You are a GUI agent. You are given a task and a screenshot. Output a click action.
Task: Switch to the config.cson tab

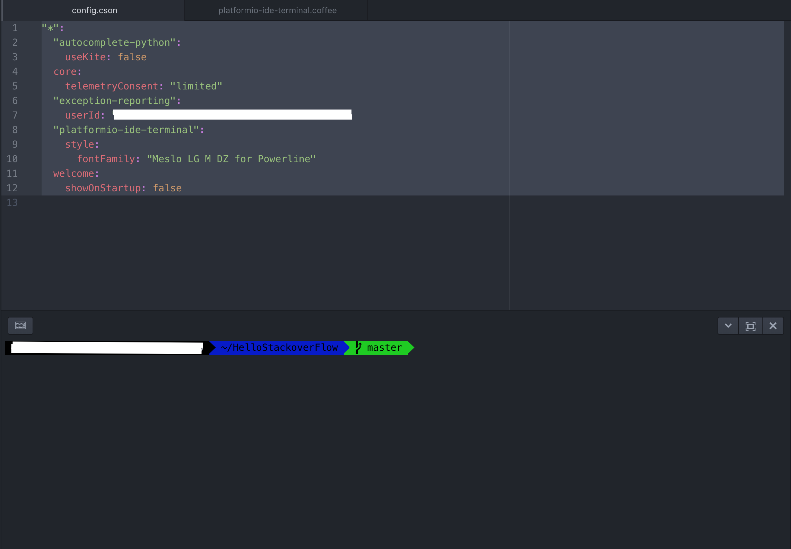pyautogui.click(x=94, y=10)
